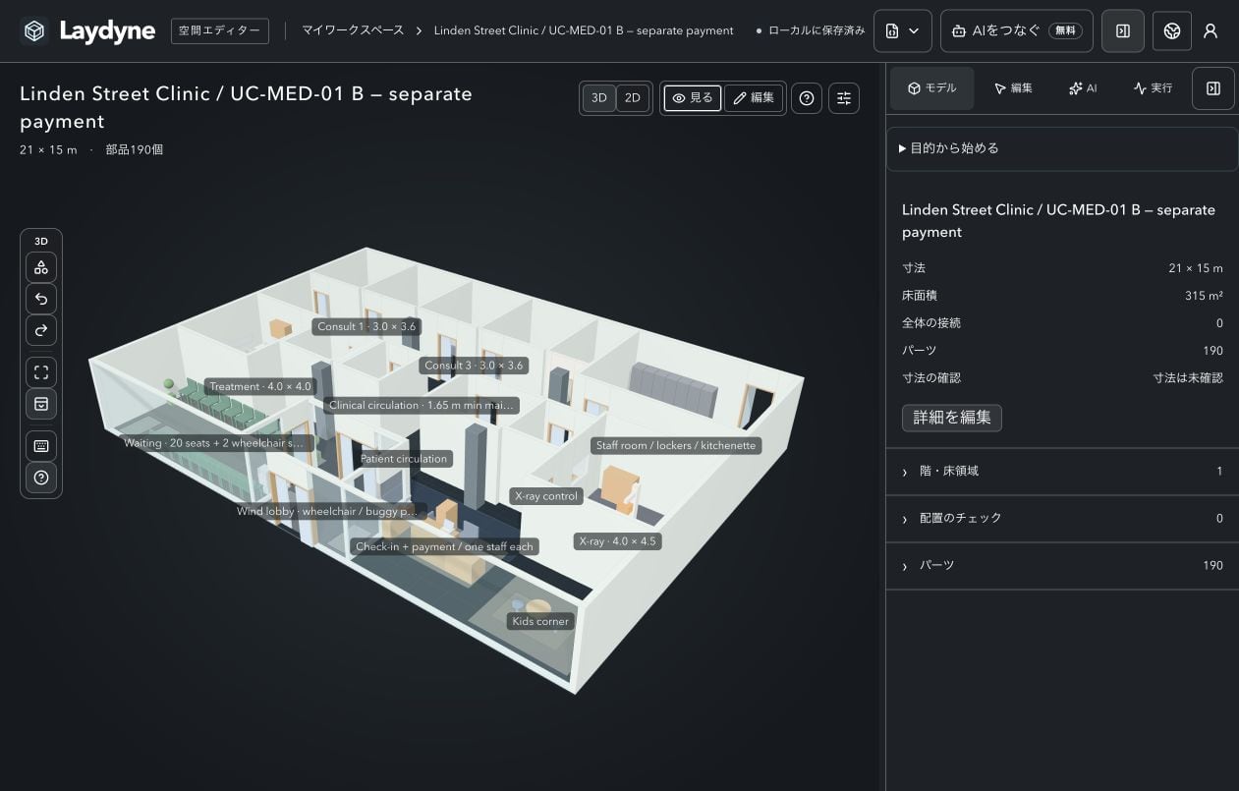
Task: Click the Laydyne cube logo icon
Action: tap(34, 31)
